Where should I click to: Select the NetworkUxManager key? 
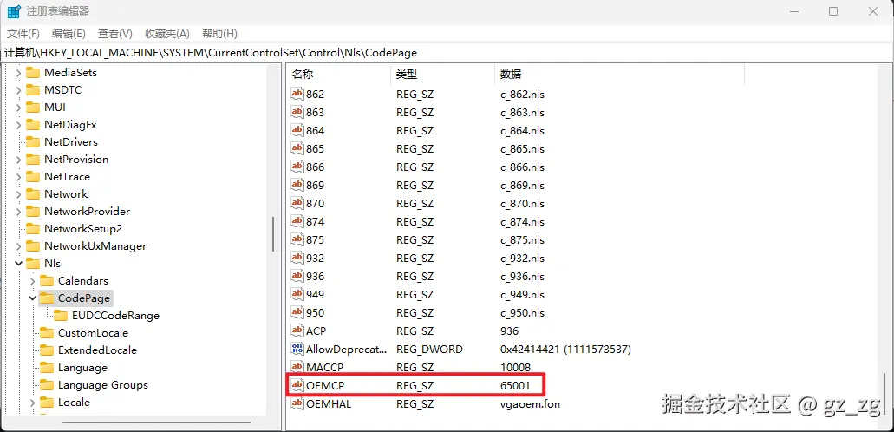pyautogui.click(x=95, y=246)
